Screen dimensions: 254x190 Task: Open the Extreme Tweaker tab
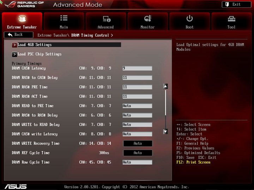point(22,21)
